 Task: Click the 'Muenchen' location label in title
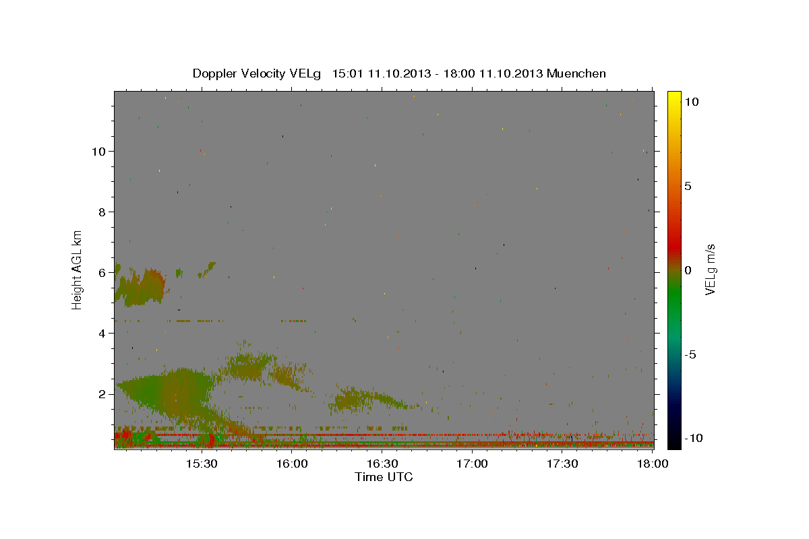pos(576,73)
